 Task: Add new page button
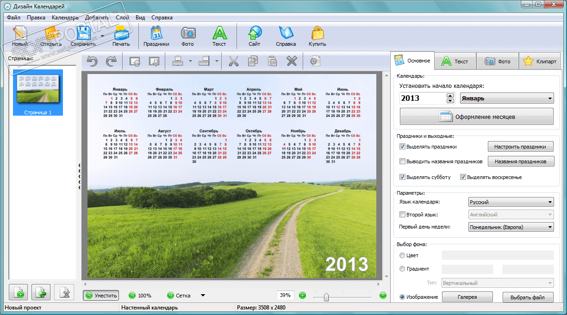point(19,292)
